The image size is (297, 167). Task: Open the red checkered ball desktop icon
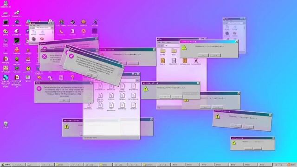tap(84, 31)
